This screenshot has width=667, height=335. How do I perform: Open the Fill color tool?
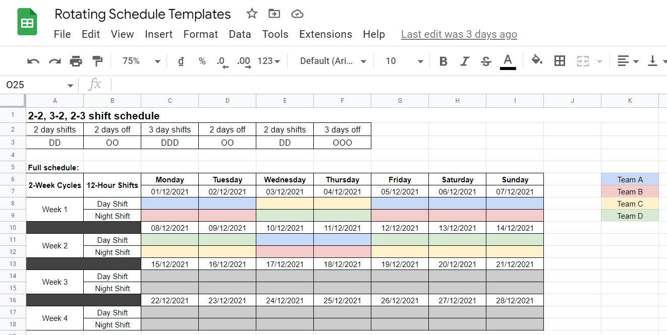click(537, 60)
